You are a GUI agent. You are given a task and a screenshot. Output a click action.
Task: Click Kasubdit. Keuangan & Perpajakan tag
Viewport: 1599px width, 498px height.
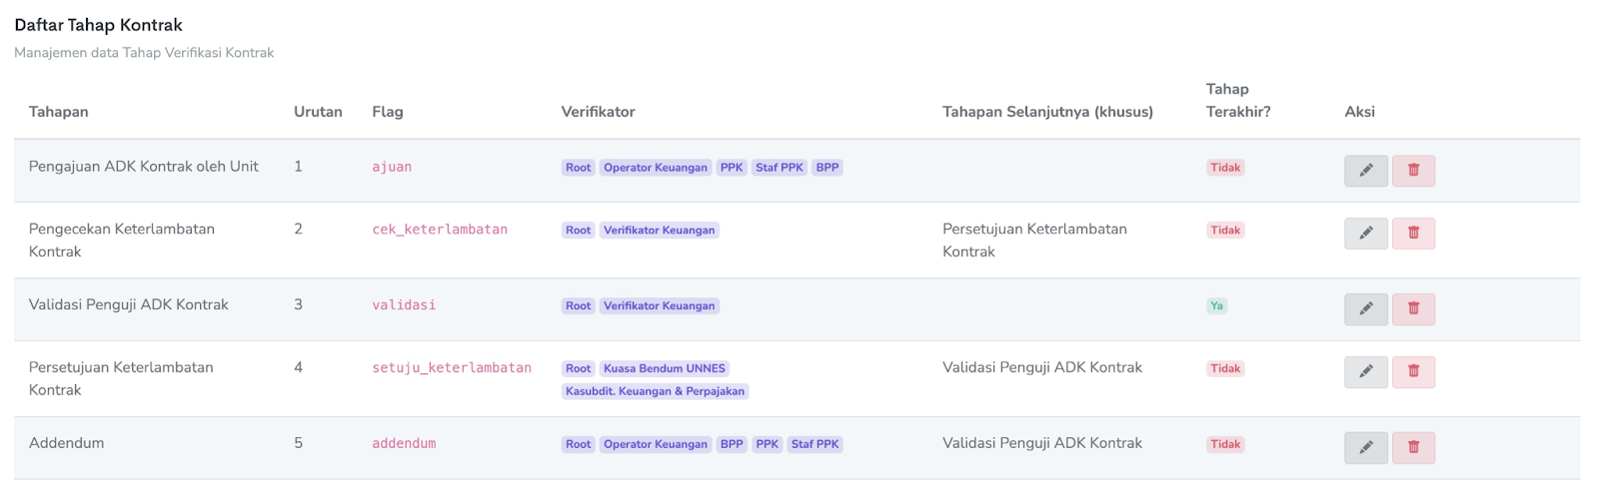coord(655,391)
